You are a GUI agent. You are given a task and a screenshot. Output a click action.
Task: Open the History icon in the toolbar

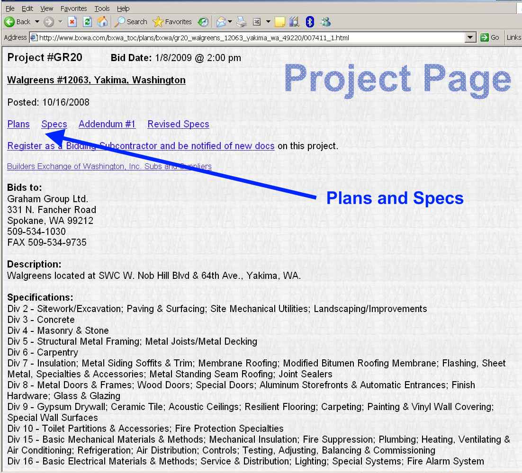tap(203, 22)
